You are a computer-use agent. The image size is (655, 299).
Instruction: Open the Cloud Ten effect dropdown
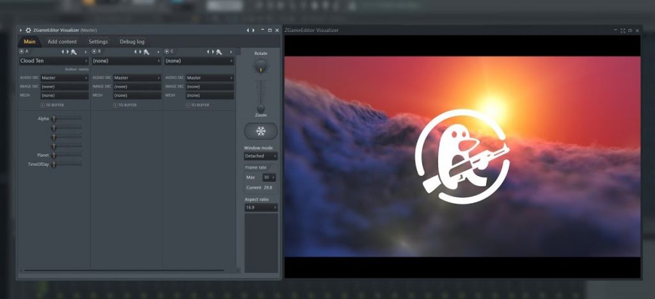point(54,61)
